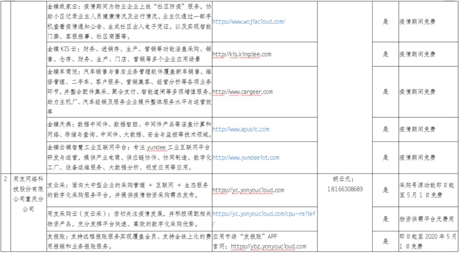Click 是 in the 用友采购云 row
The height and width of the screenshot is (253, 459).
tap(385, 219)
